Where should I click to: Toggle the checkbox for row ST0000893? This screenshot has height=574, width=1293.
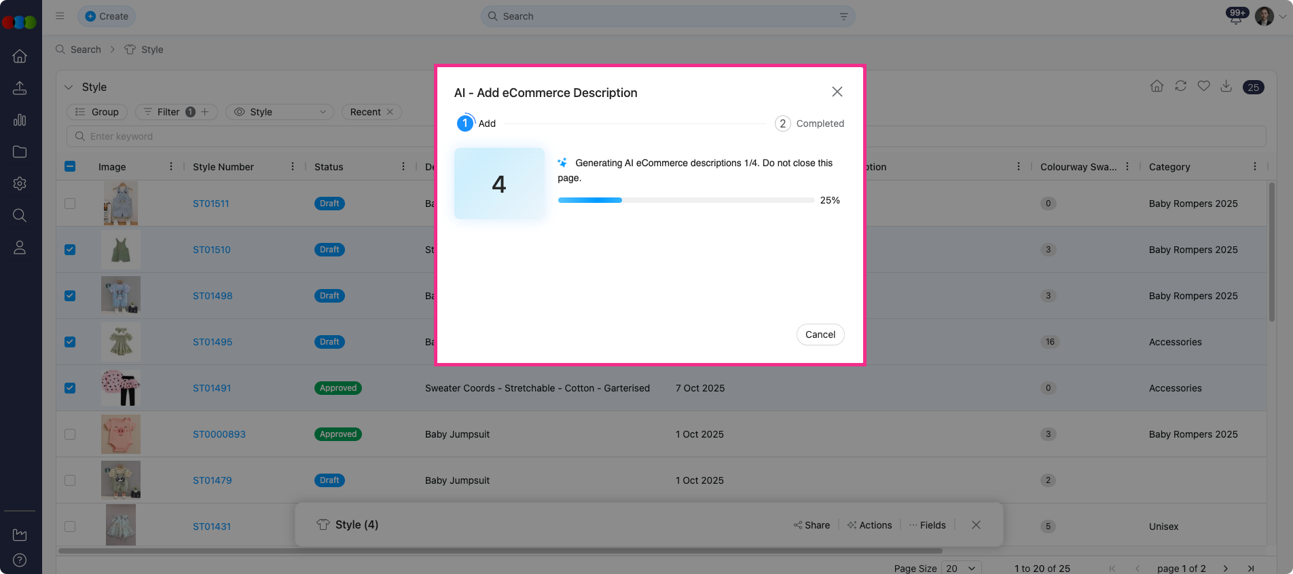click(x=70, y=434)
